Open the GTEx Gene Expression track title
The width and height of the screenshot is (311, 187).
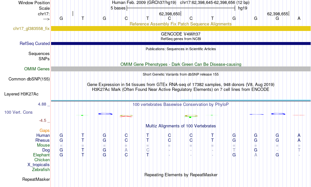(x=181, y=84)
